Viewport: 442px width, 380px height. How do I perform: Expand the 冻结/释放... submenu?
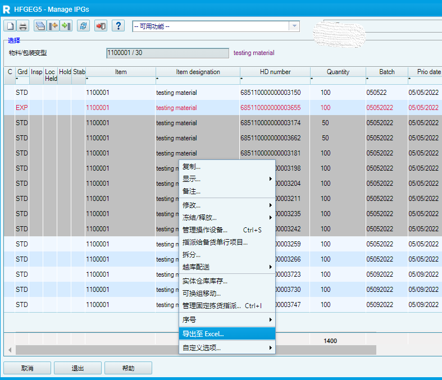(x=227, y=218)
